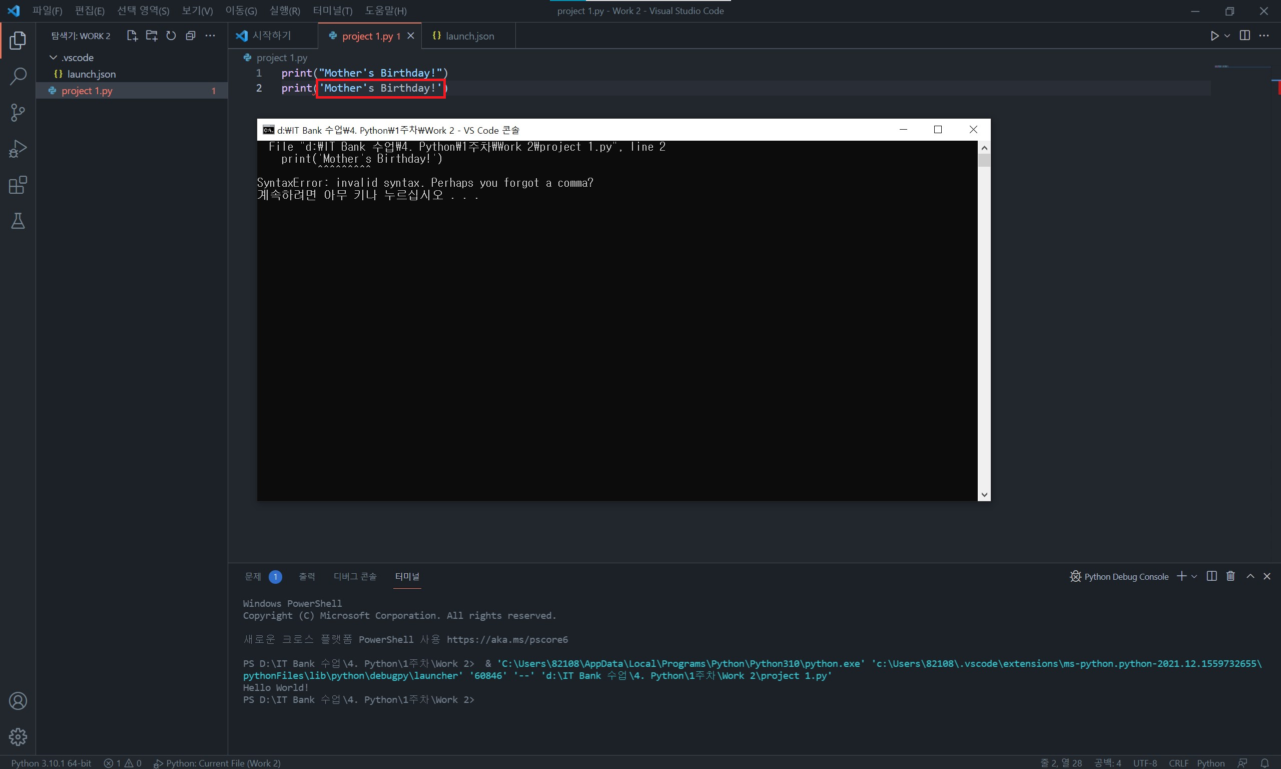Image resolution: width=1281 pixels, height=769 pixels.
Task: Click the New File icon in explorer
Action: pyautogui.click(x=132, y=36)
